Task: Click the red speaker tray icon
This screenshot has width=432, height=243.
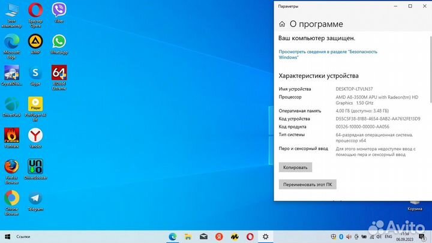Action: (x=349, y=236)
